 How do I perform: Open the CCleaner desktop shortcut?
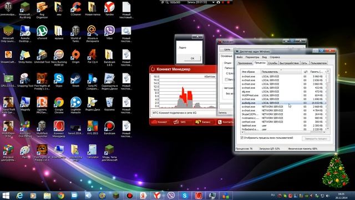pos(76,9)
